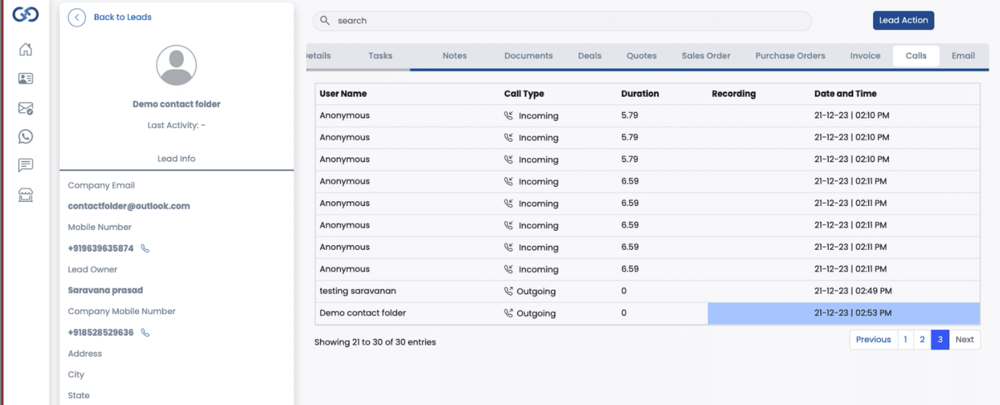Call company mobile +918528529636 phone icon

point(145,332)
